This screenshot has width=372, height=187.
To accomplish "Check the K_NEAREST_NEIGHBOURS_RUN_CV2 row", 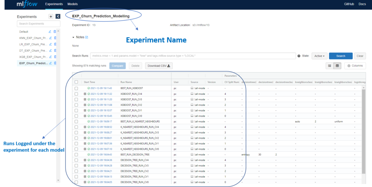I will 76,138.
